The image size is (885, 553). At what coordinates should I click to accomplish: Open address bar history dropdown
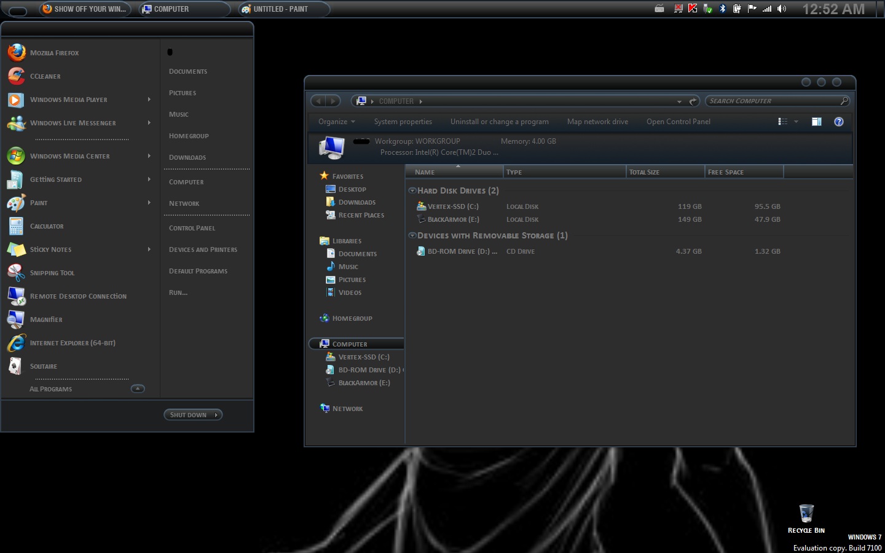tap(679, 101)
